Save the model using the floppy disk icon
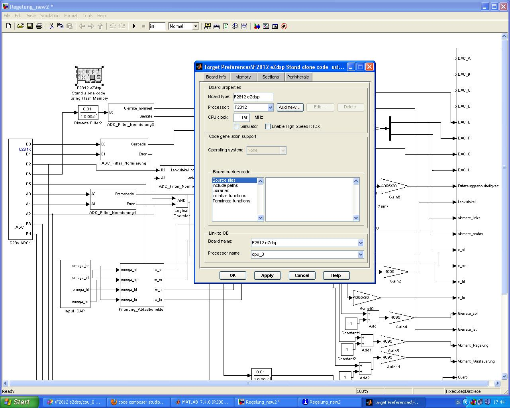Image resolution: width=510 pixels, height=408 pixels. coord(29,26)
